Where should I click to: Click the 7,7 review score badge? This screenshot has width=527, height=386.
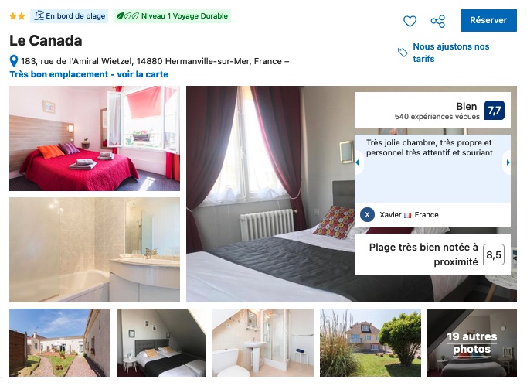coord(495,111)
